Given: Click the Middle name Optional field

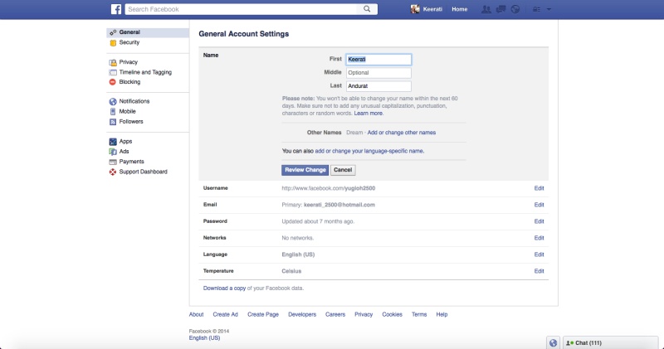Looking at the screenshot, I should pos(378,73).
